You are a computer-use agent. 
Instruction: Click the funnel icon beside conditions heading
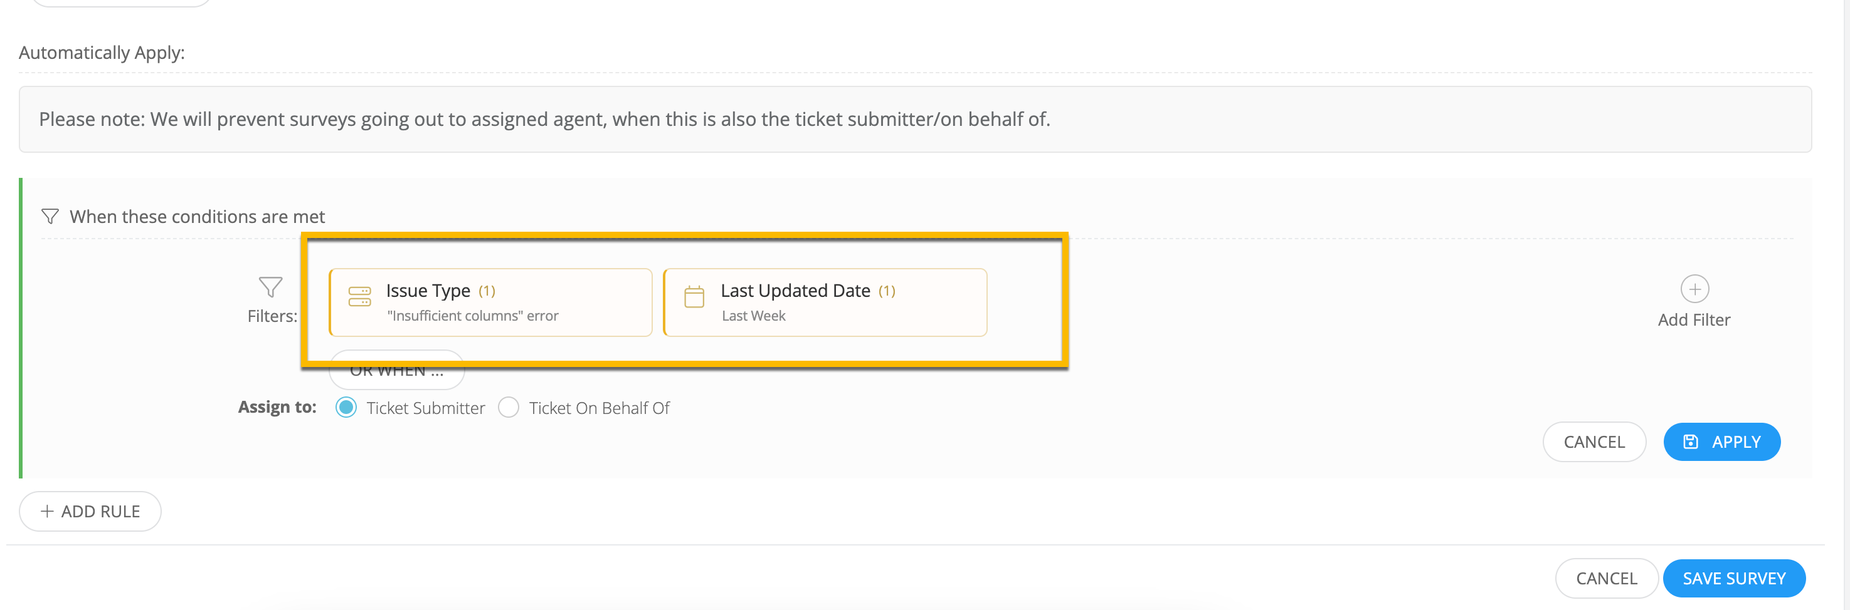tap(50, 216)
